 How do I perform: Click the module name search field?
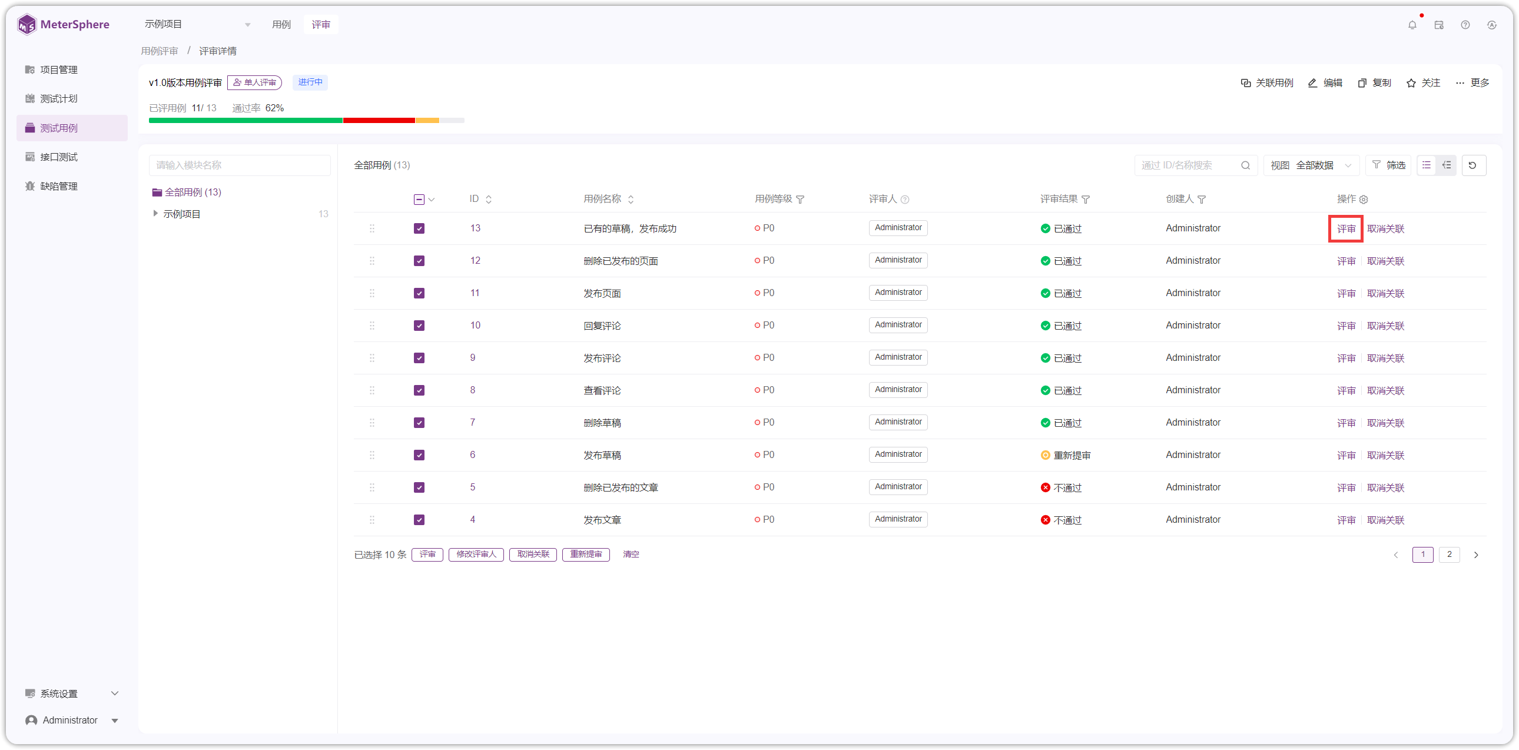point(240,165)
